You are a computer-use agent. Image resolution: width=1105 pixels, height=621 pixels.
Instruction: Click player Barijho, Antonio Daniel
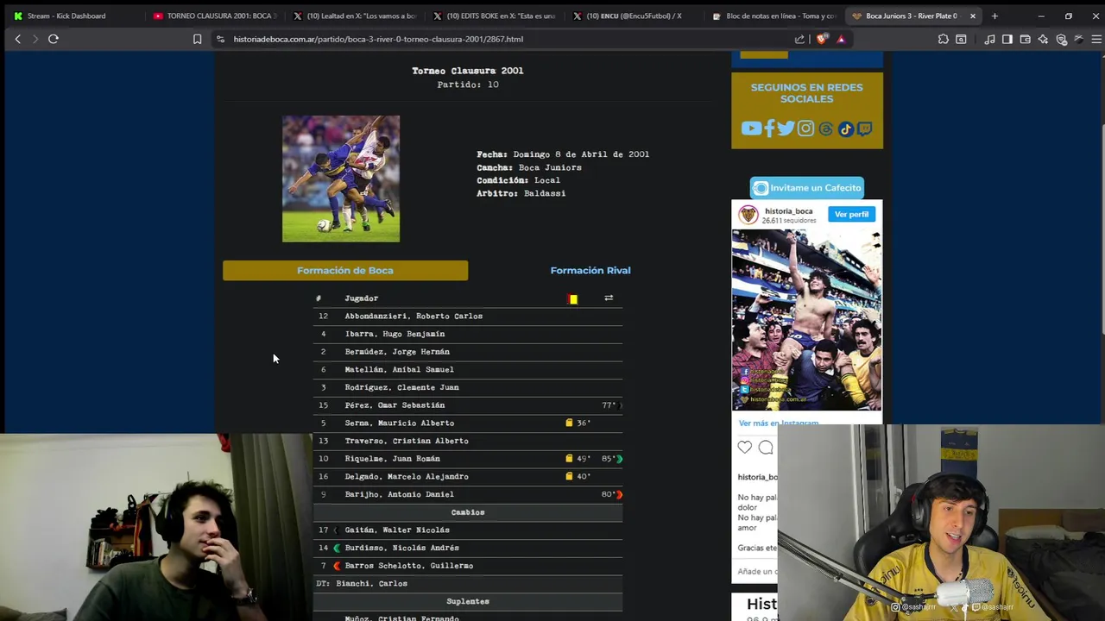[399, 494]
